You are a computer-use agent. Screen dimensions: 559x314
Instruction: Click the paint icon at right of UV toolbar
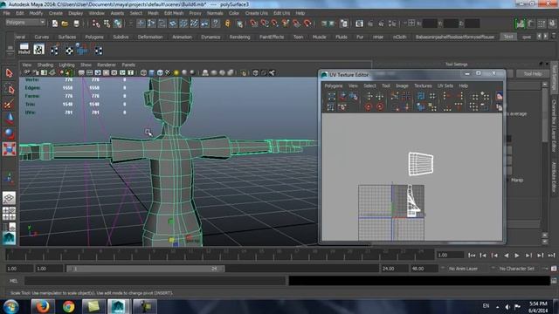pyautogui.click(x=500, y=96)
